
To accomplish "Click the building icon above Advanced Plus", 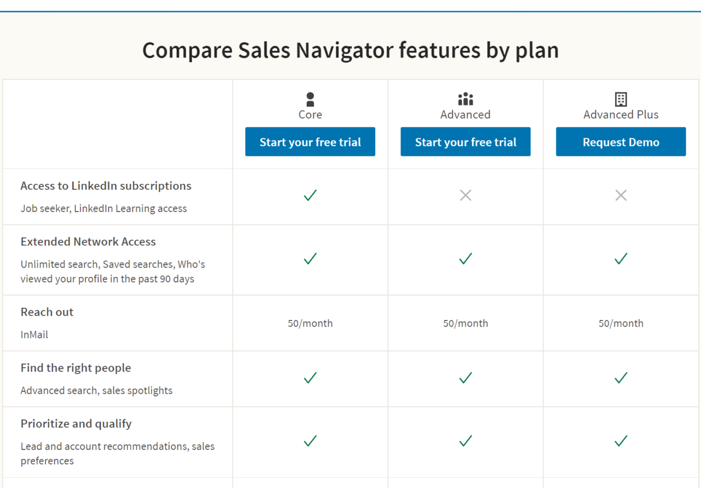I will point(620,99).
